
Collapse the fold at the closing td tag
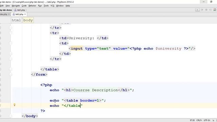pos(11,54)
